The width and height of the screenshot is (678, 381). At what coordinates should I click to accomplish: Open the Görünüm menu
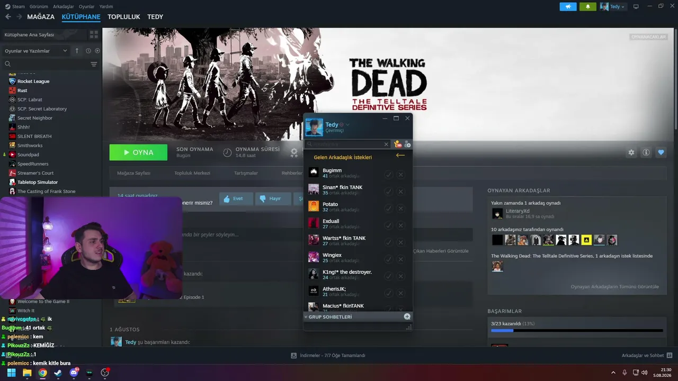tap(39, 6)
